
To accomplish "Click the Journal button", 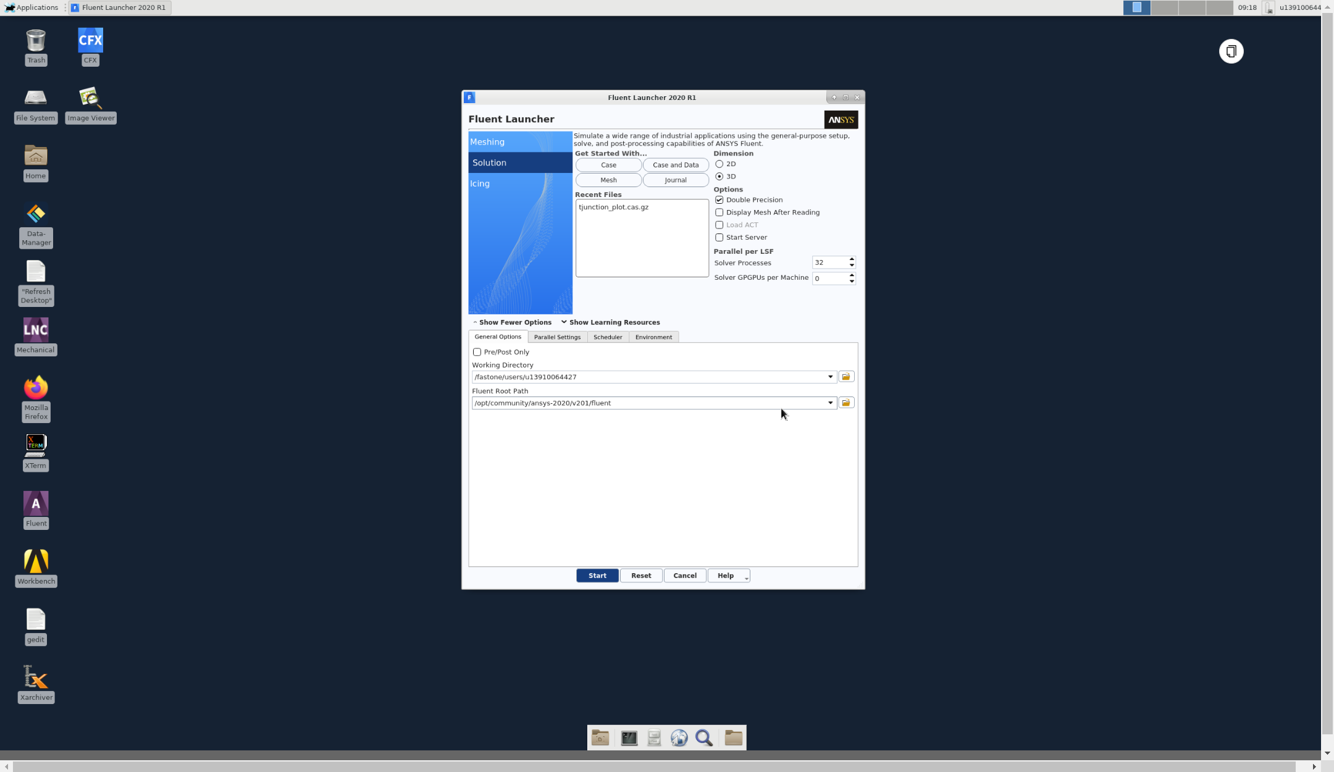I will point(676,180).
